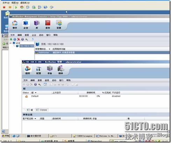Screen dimensions: 171x143
Task: Click the 应用程序功能 column header
Action: tap(59, 49)
